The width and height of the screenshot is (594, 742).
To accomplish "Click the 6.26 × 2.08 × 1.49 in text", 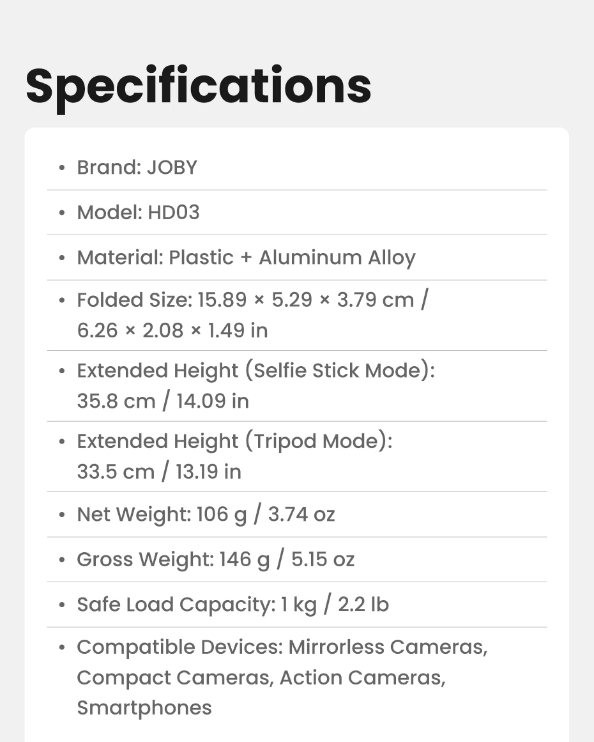I will tap(172, 330).
